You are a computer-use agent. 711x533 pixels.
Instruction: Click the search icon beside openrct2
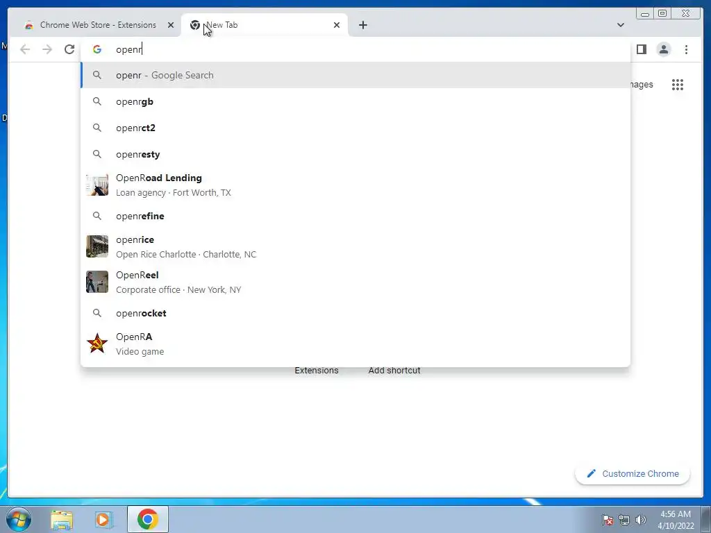[97, 128]
